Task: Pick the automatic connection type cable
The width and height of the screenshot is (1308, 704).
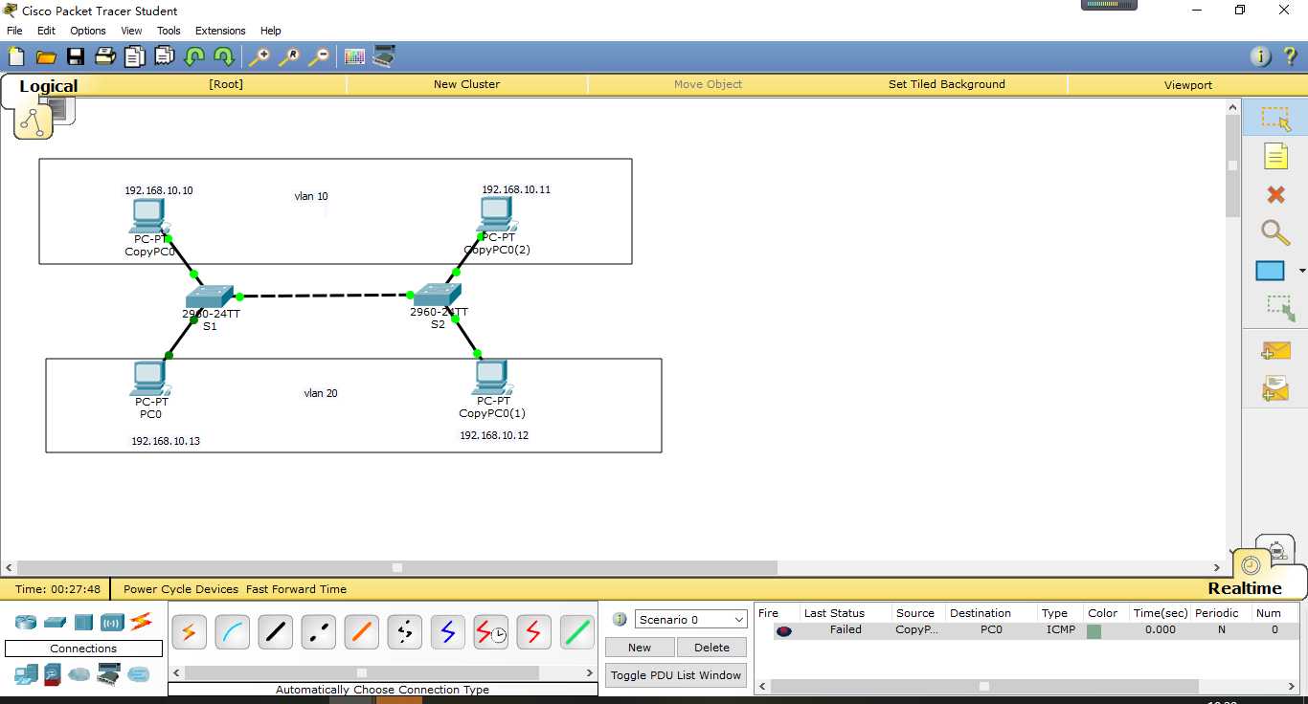Action: 189,632
